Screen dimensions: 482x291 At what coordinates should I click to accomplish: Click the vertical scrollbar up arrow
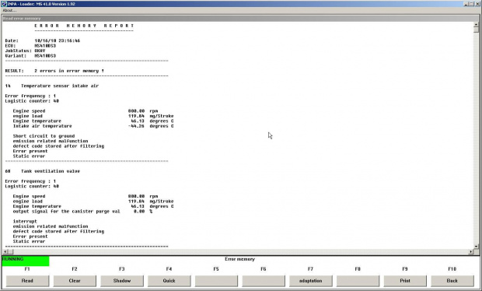476,25
